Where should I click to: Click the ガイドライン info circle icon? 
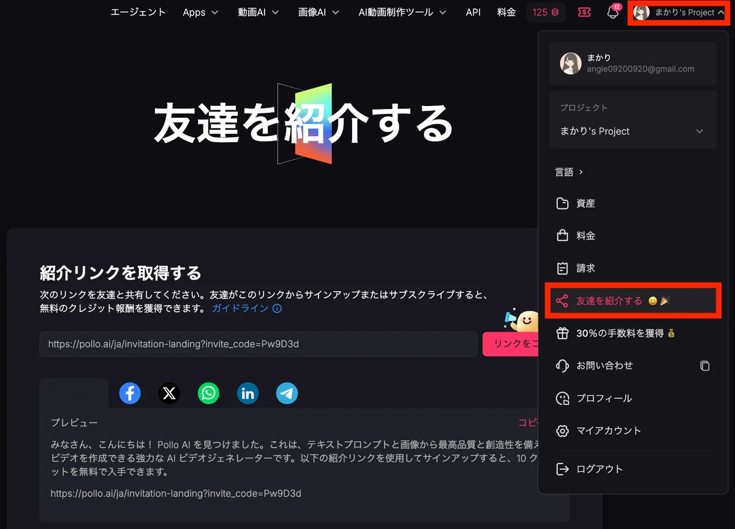277,308
